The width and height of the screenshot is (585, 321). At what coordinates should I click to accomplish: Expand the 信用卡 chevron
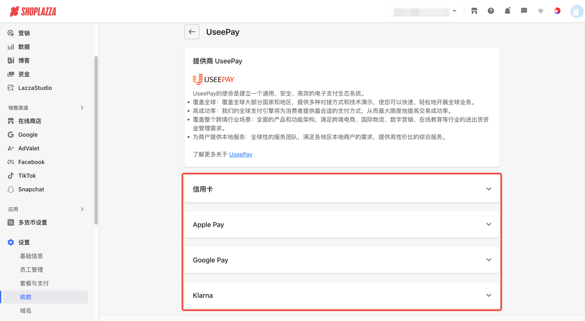click(489, 189)
